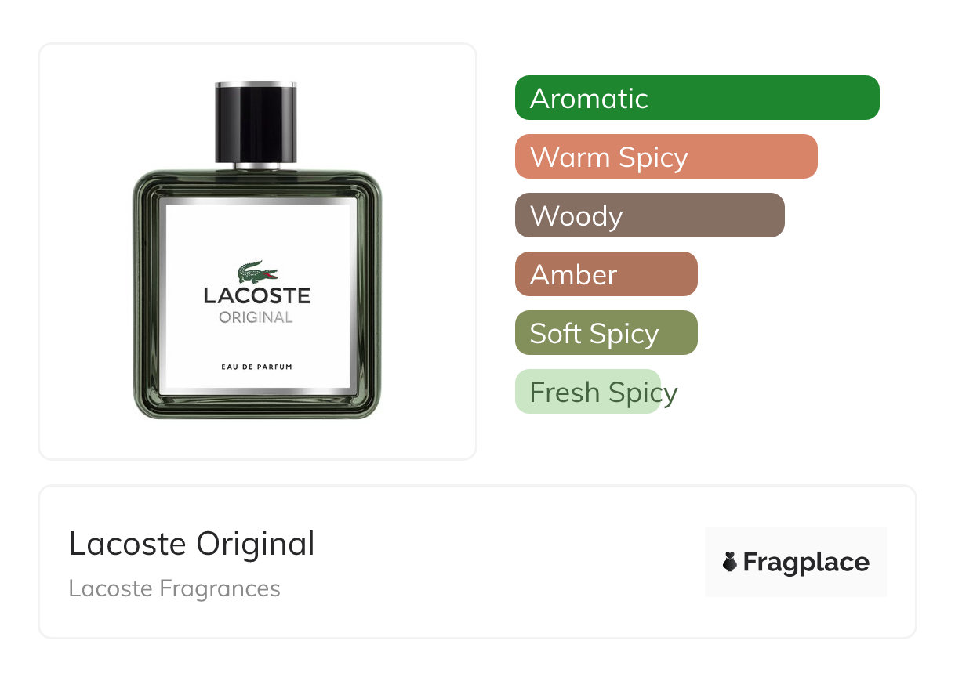The width and height of the screenshot is (955, 677).
Task: Click the silver collar beneath the bottle cap
Action: click(x=256, y=165)
